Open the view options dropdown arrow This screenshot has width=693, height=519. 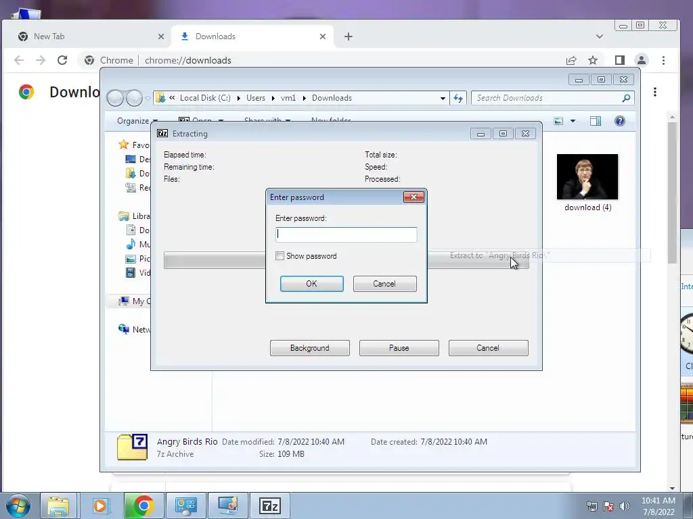(x=573, y=121)
